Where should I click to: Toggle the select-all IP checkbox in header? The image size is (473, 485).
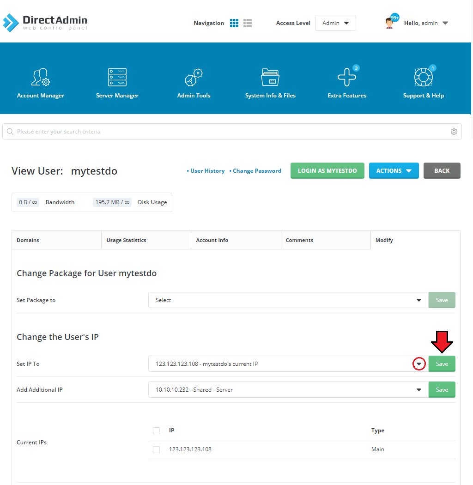(x=157, y=430)
